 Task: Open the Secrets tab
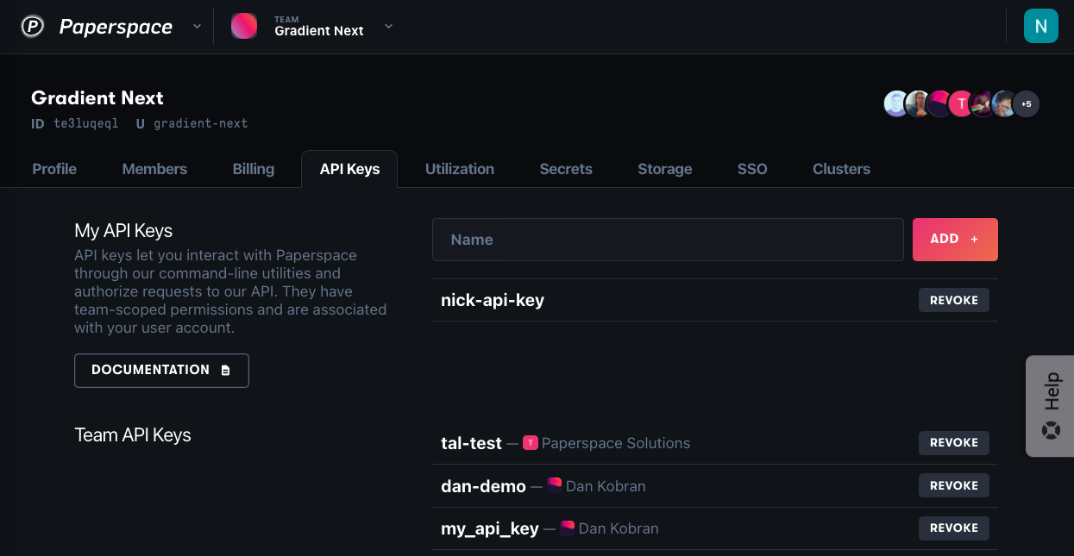(x=566, y=169)
